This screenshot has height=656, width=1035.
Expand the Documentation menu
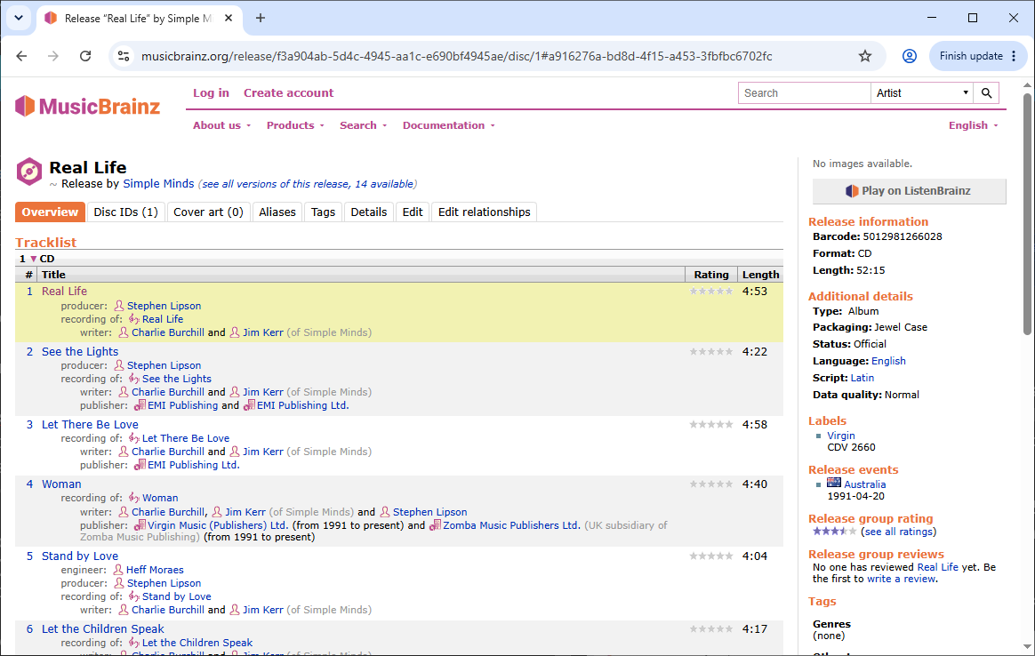coord(449,125)
